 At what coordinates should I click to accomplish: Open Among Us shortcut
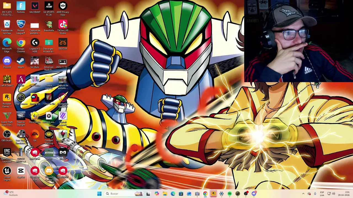click(35, 100)
